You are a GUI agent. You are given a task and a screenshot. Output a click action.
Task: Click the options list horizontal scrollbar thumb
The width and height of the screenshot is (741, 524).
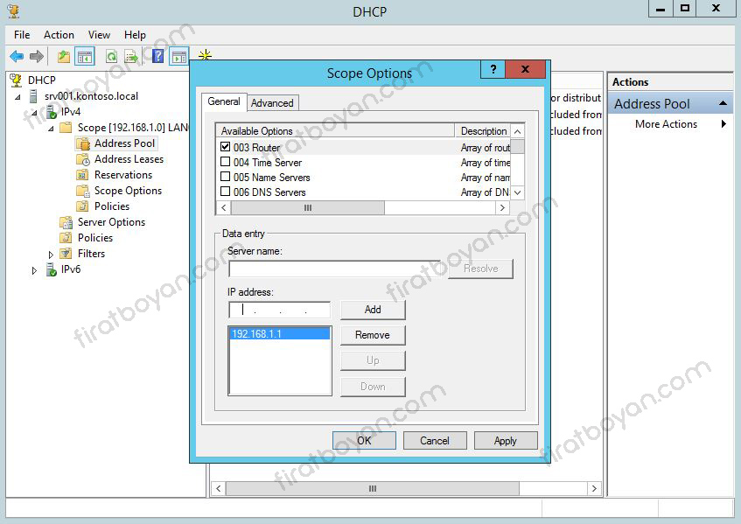(308, 207)
